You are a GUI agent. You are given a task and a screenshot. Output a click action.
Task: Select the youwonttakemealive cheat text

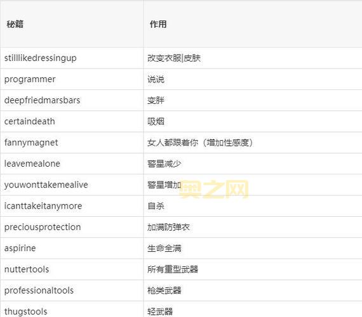[46, 185]
